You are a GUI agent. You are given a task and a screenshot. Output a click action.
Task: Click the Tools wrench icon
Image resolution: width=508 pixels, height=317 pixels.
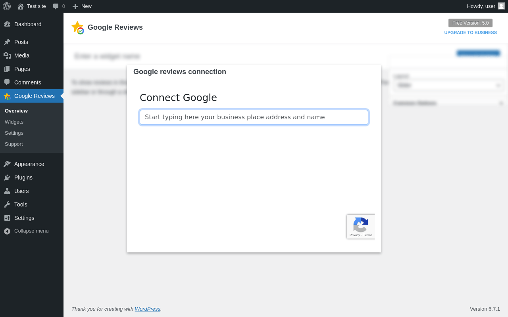point(7,204)
